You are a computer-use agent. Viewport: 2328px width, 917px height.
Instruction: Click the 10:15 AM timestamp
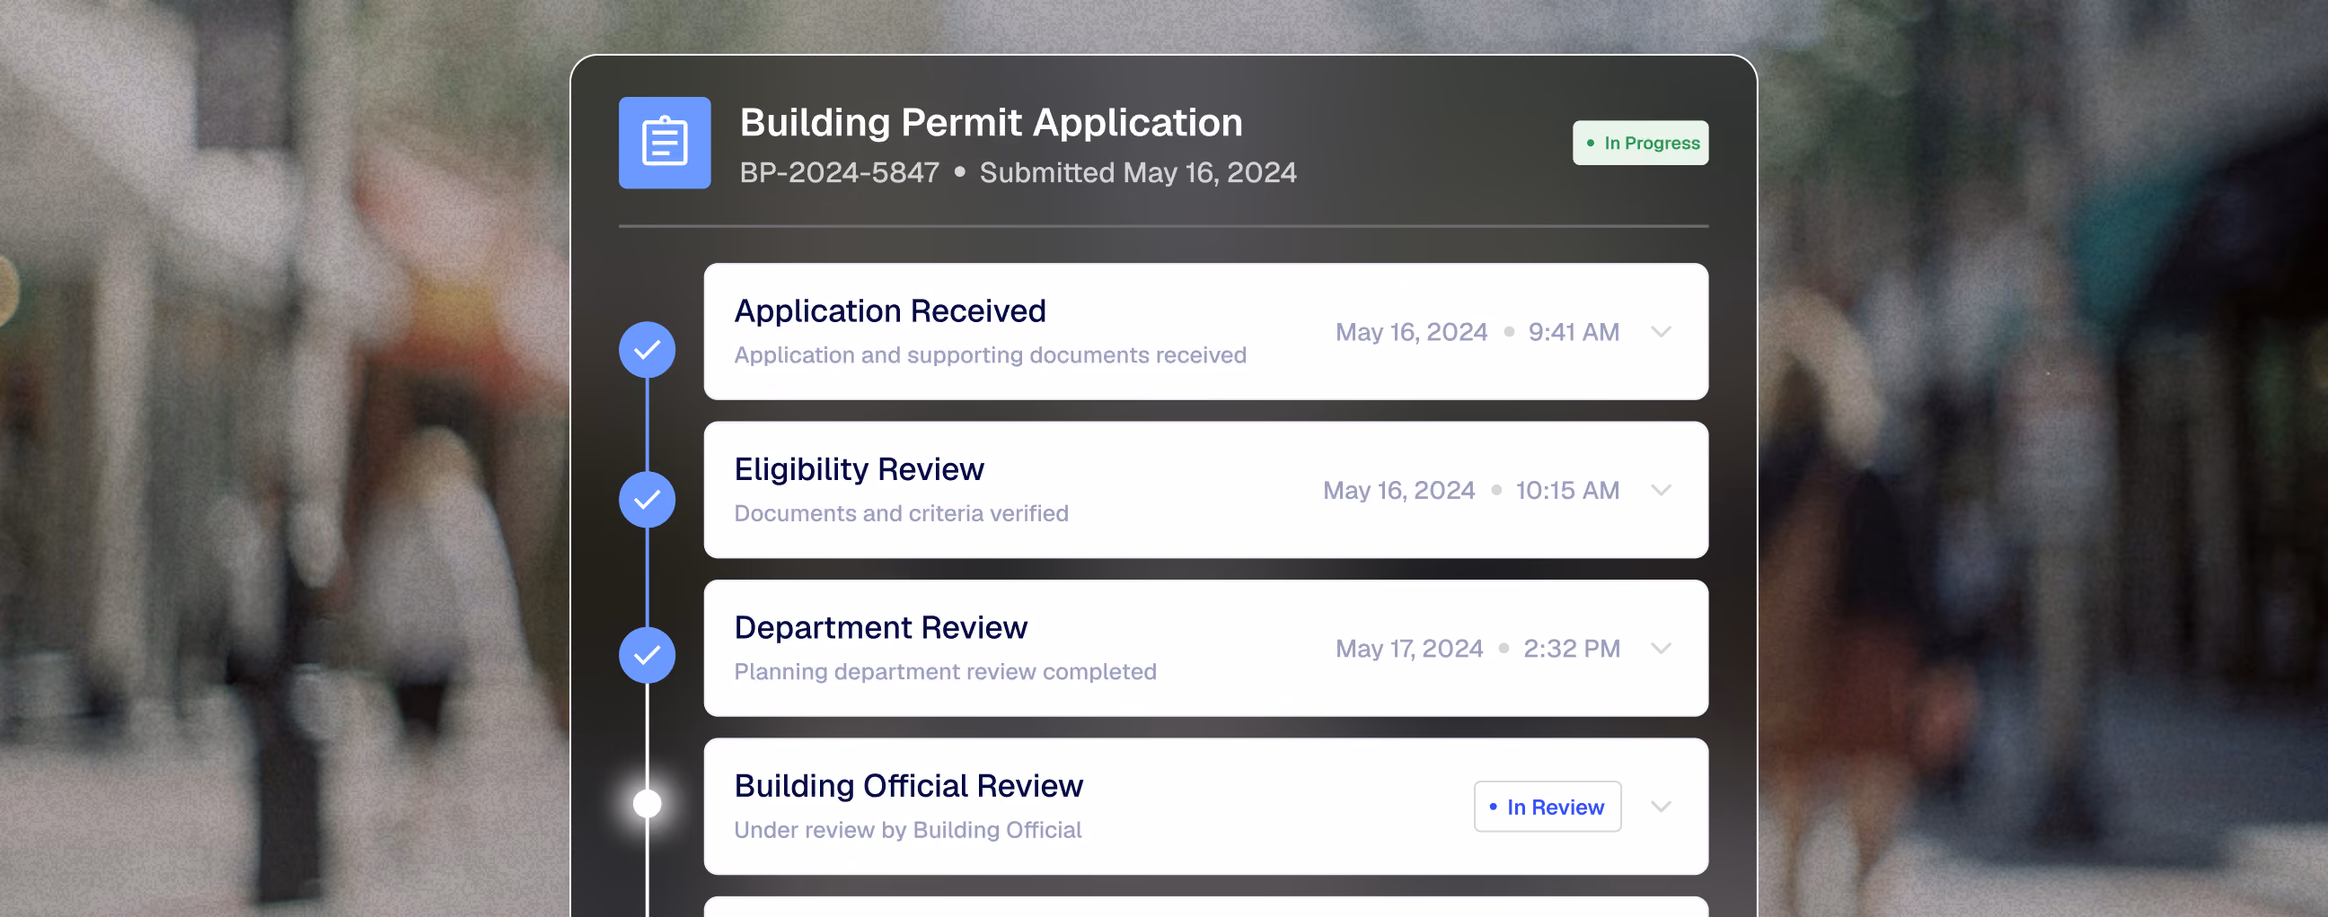(1567, 490)
